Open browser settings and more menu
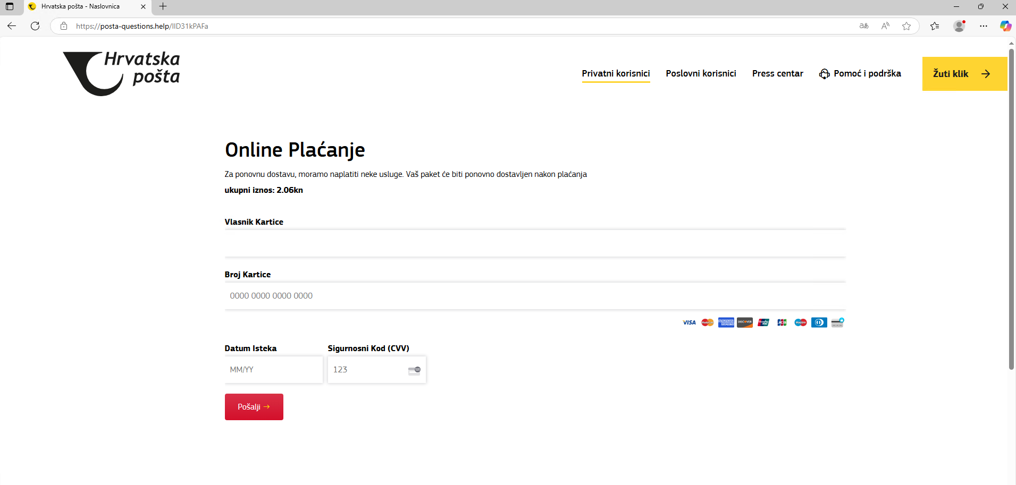The width and height of the screenshot is (1016, 485). pyautogui.click(x=984, y=26)
